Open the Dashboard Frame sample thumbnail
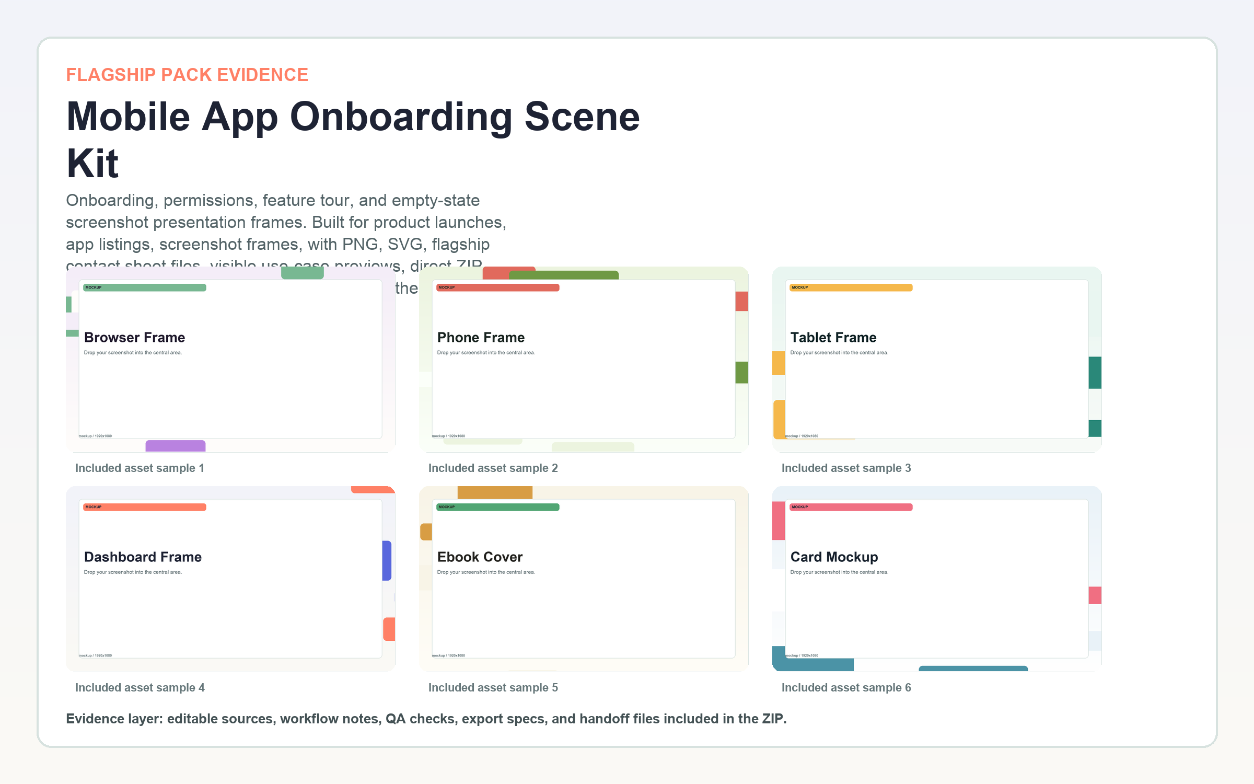Image resolution: width=1254 pixels, height=784 pixels. (230, 579)
